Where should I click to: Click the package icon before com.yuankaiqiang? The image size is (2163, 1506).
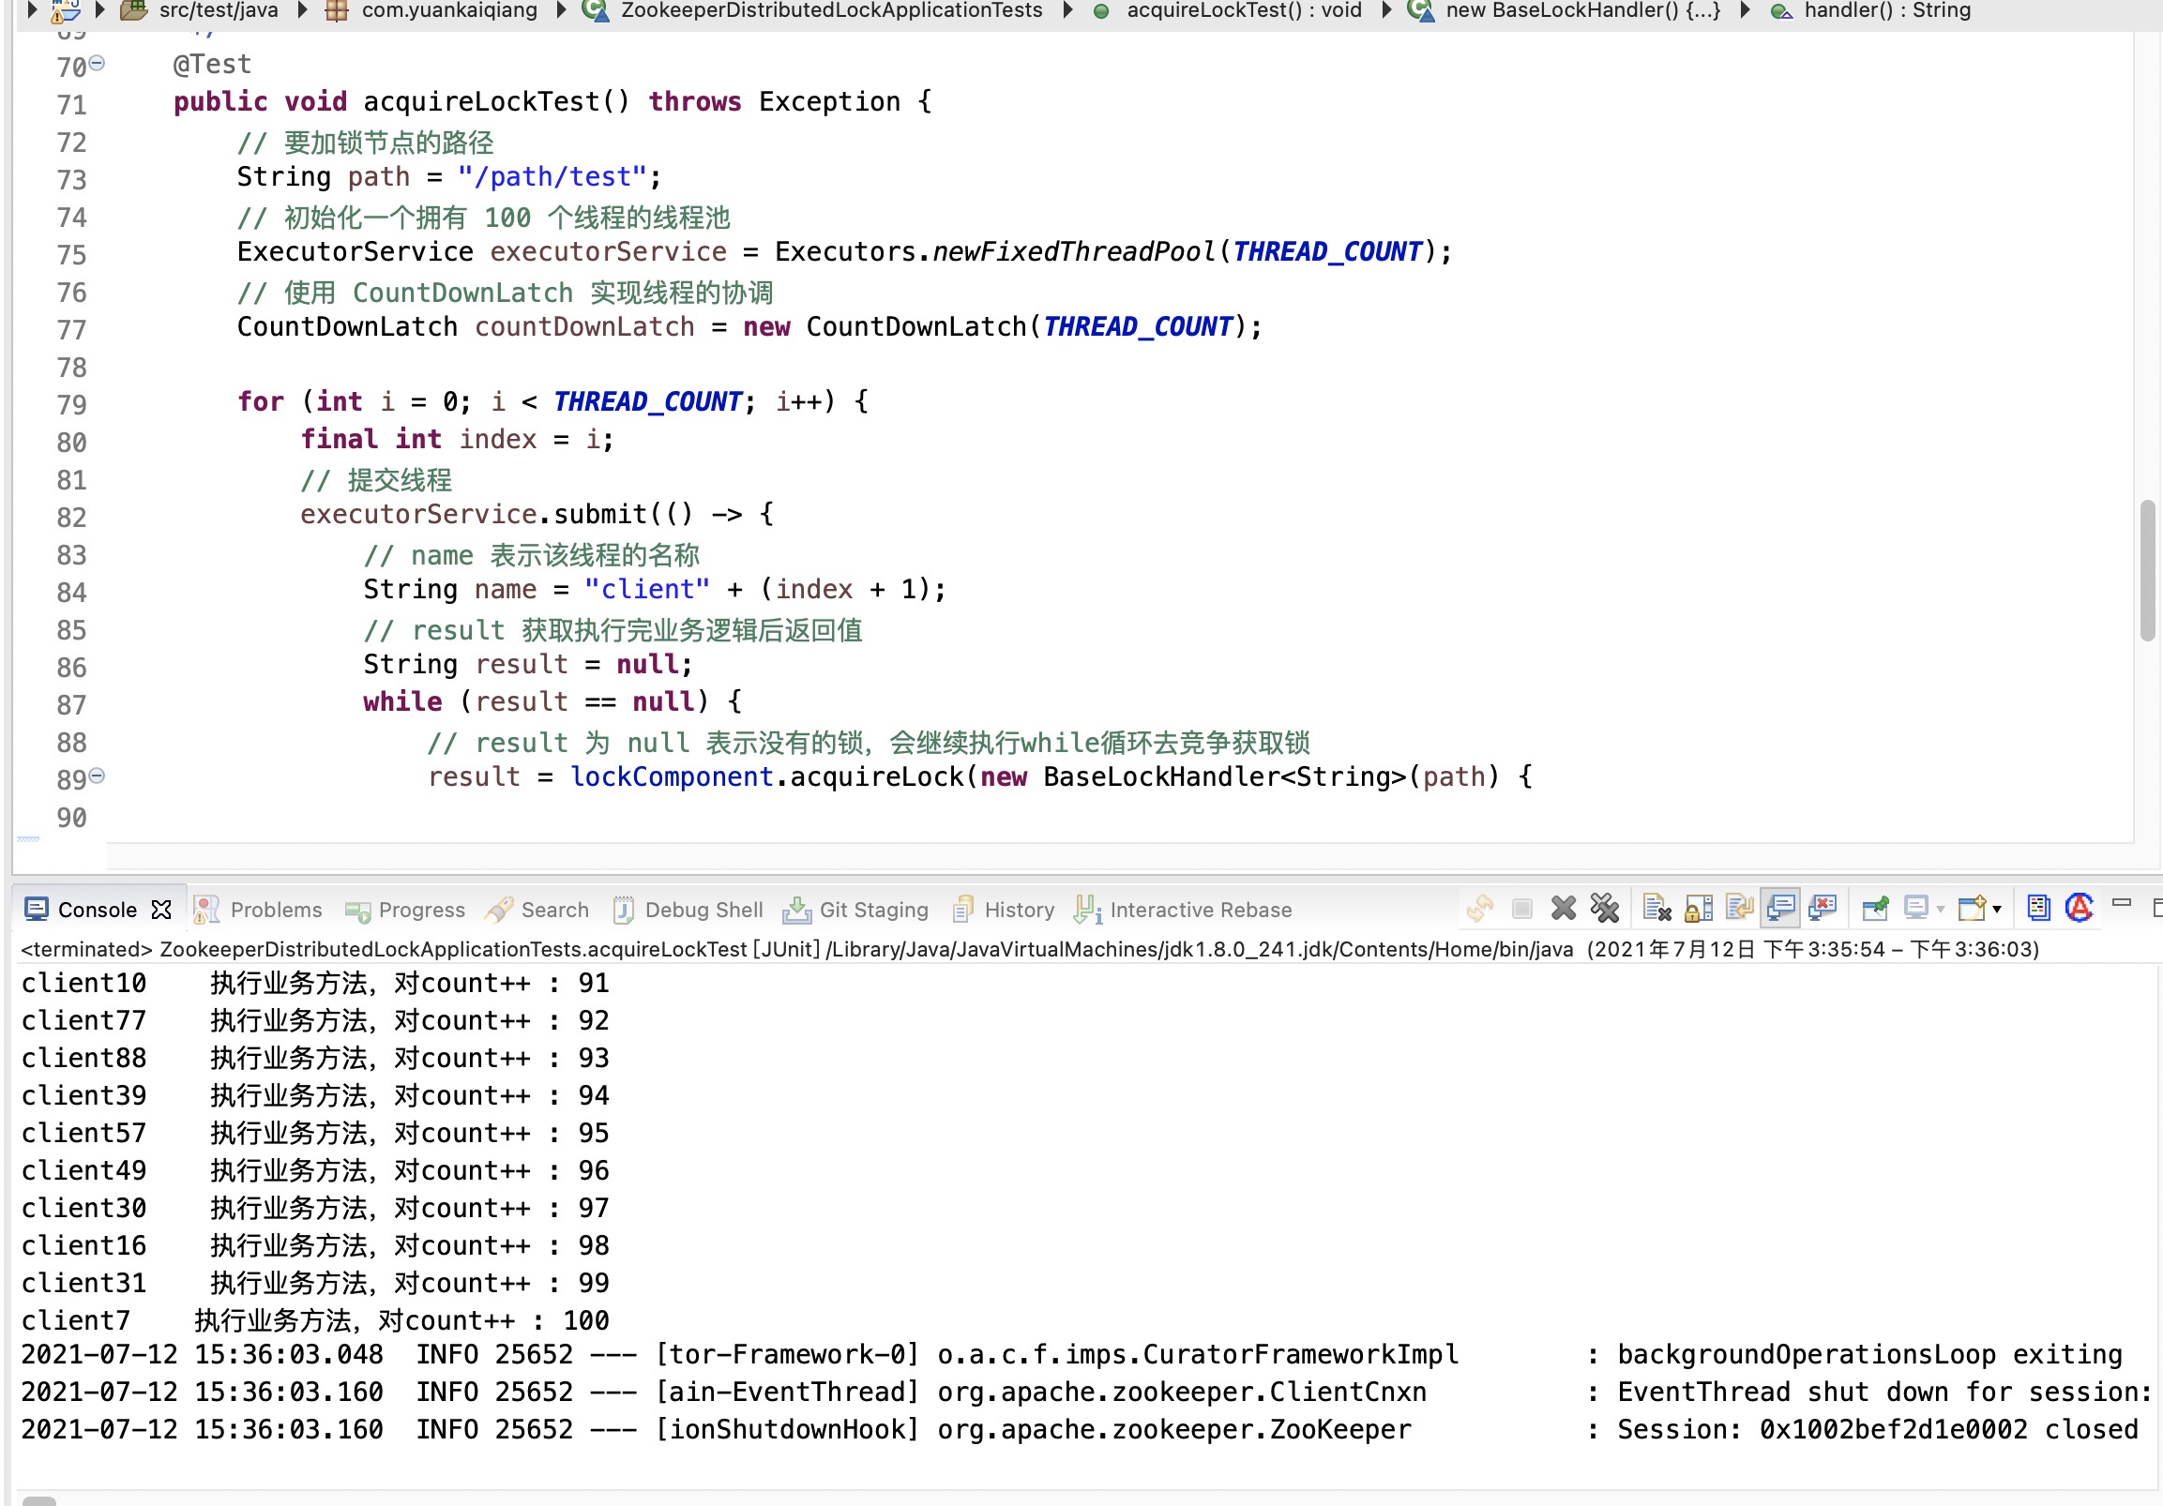[337, 10]
